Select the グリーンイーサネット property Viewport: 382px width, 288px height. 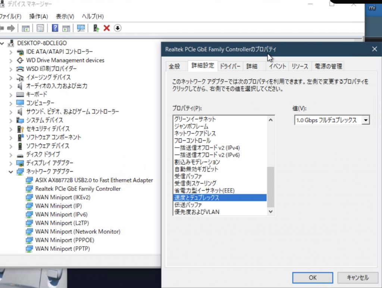click(220, 119)
